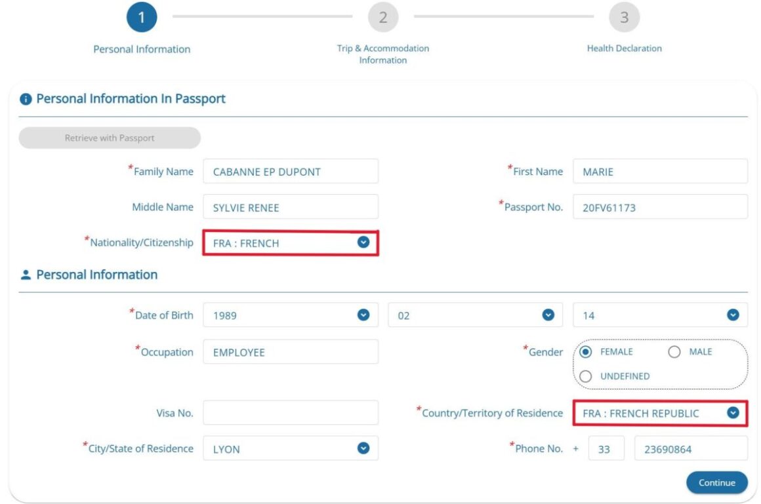The height and width of the screenshot is (504, 761).
Task: Click the Retrieve with Passport button
Action: (x=109, y=138)
